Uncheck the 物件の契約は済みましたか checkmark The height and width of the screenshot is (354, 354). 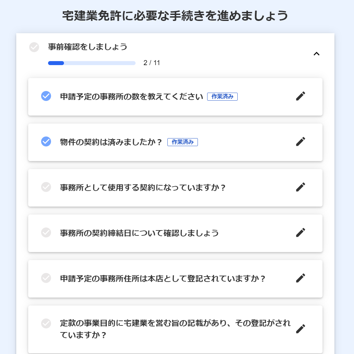[x=46, y=142]
